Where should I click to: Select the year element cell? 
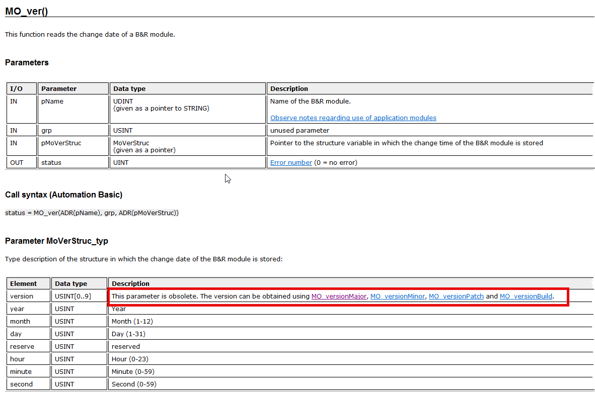(29, 309)
